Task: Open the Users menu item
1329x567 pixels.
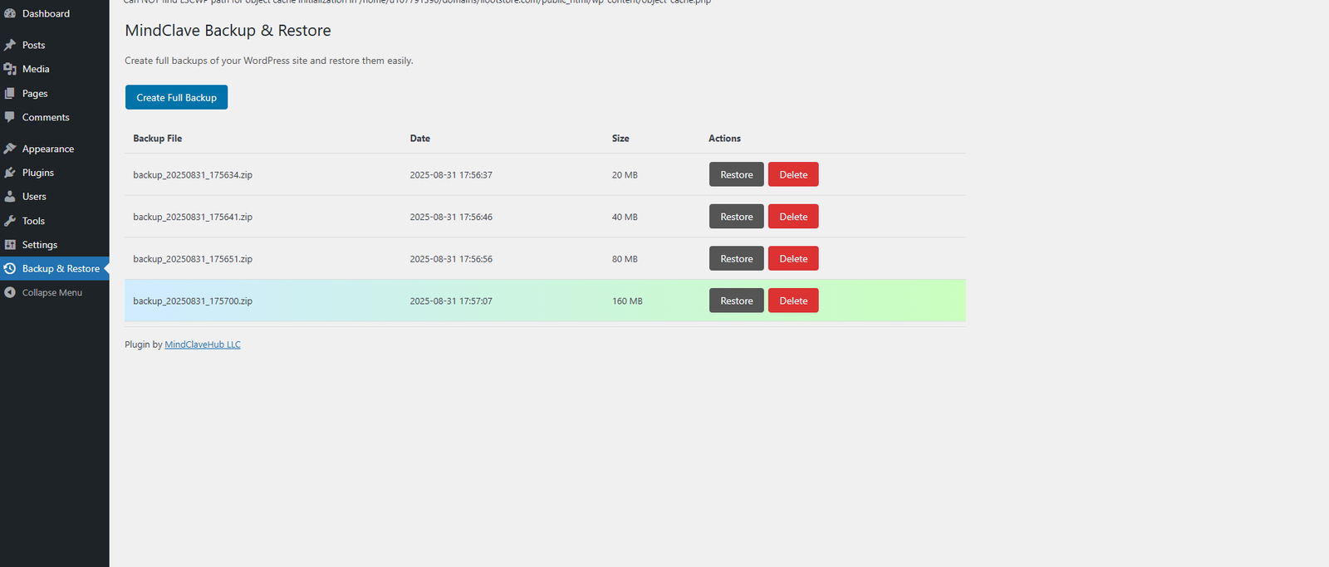Action: [x=34, y=197]
